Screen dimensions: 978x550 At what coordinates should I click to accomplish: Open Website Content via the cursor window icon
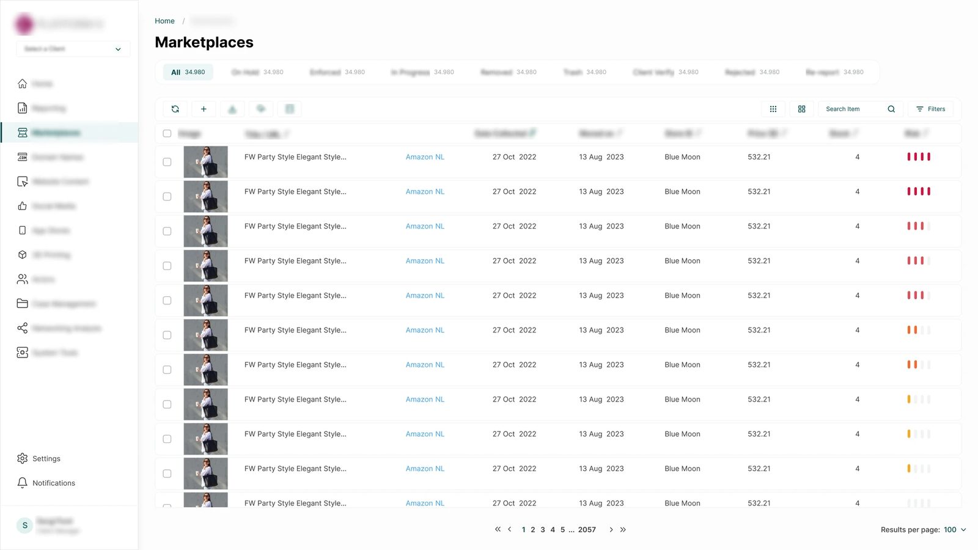(23, 182)
